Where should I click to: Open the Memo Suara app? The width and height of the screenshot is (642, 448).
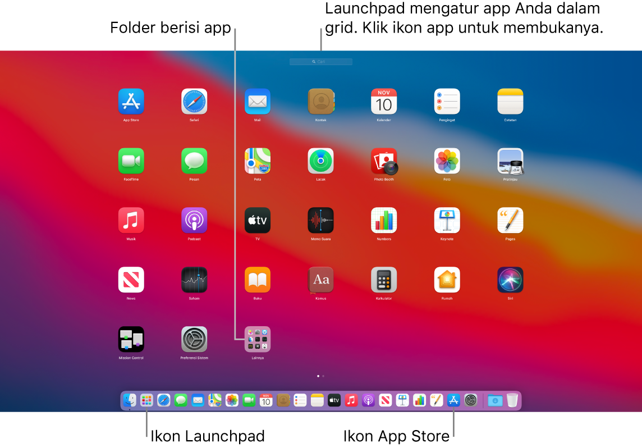point(320,220)
